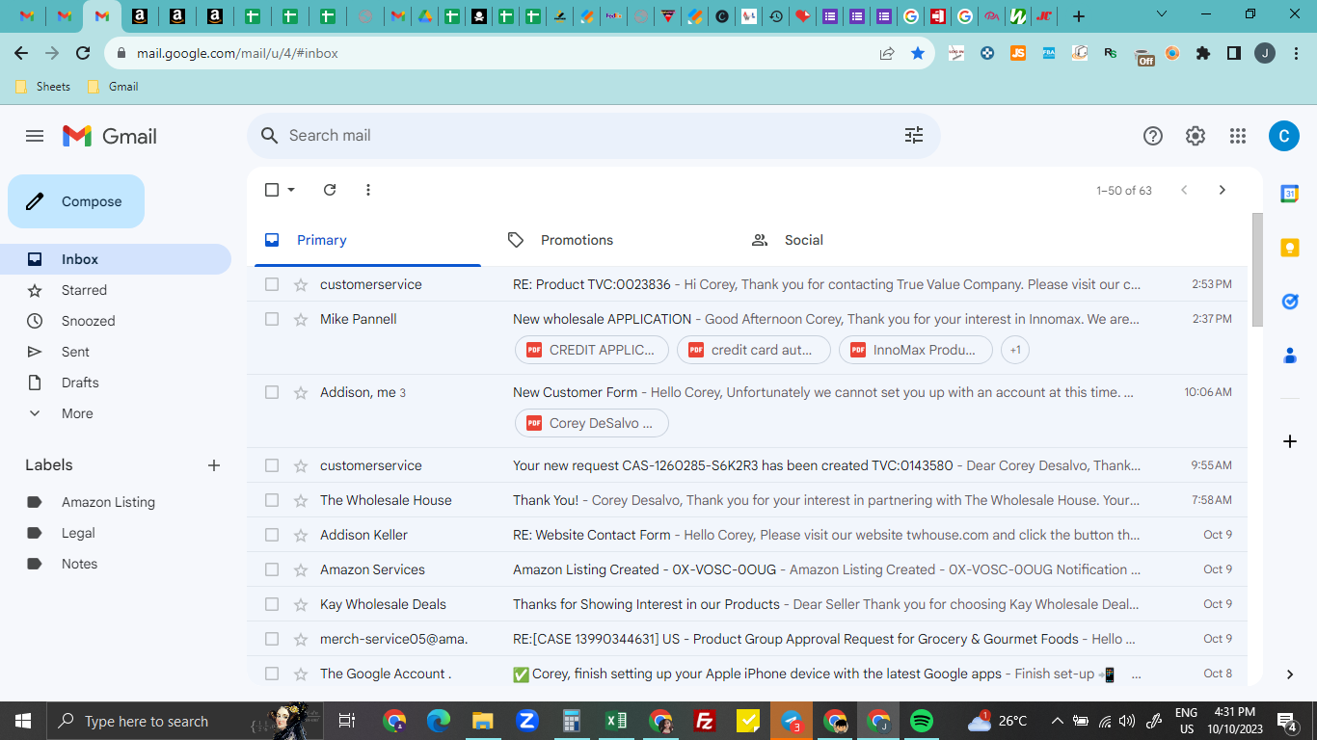Click the Compose button
The height and width of the screenshot is (740, 1317).
pos(76,201)
